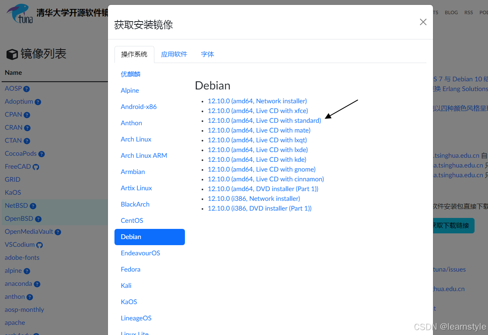Image resolution: width=488 pixels, height=335 pixels.
Task: Open BLOG in the top navigation
Action: (x=451, y=13)
